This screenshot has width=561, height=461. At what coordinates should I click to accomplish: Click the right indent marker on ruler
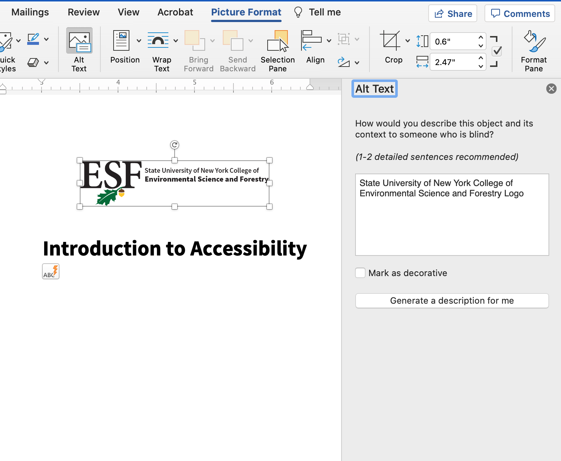(310, 87)
